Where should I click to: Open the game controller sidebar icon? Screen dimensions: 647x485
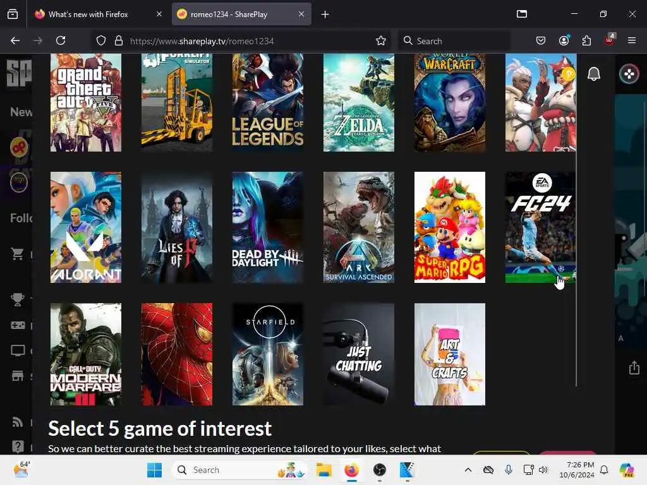coord(17,325)
